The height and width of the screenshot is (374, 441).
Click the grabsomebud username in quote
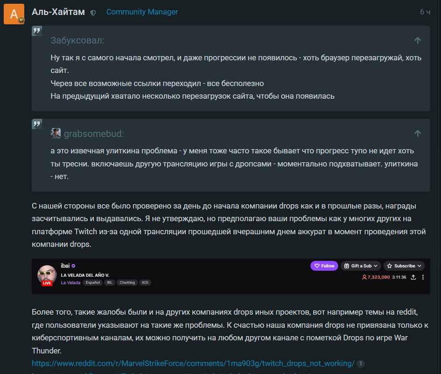pyautogui.click(x=94, y=134)
